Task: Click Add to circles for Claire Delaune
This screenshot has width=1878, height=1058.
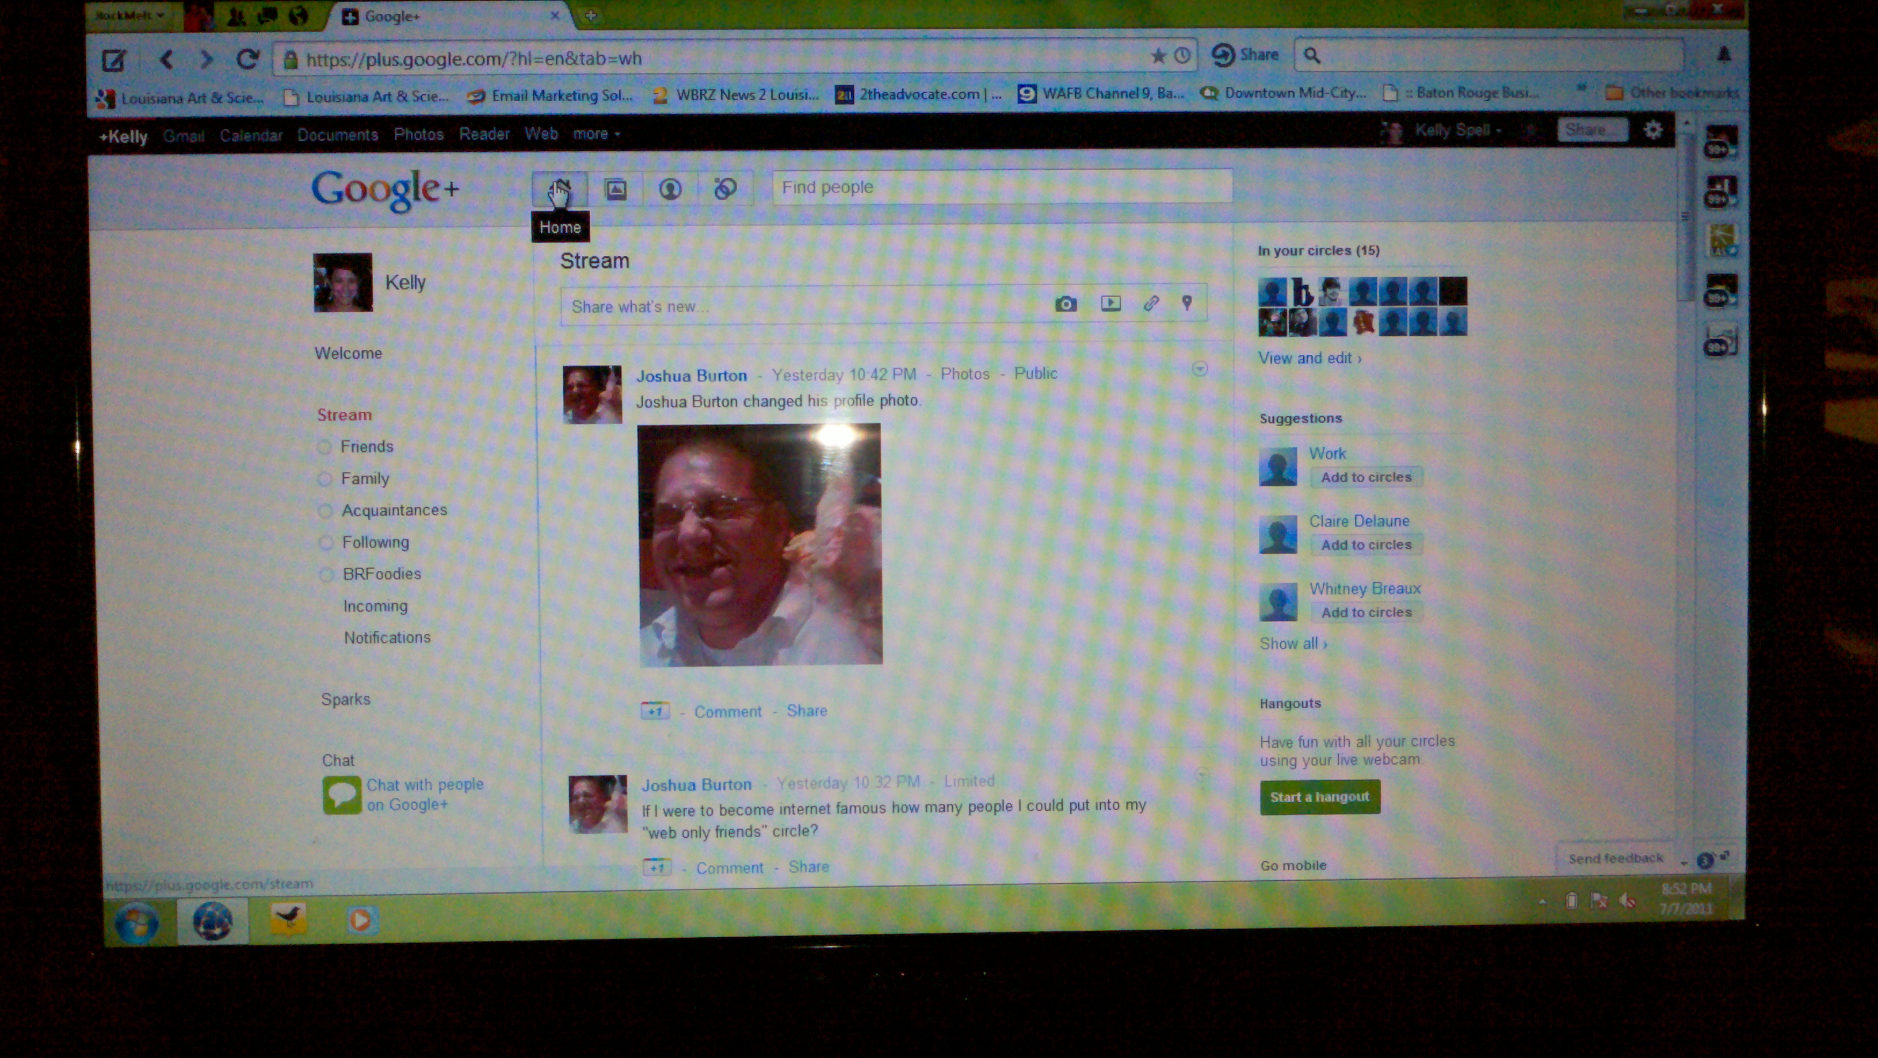Action: point(1365,545)
